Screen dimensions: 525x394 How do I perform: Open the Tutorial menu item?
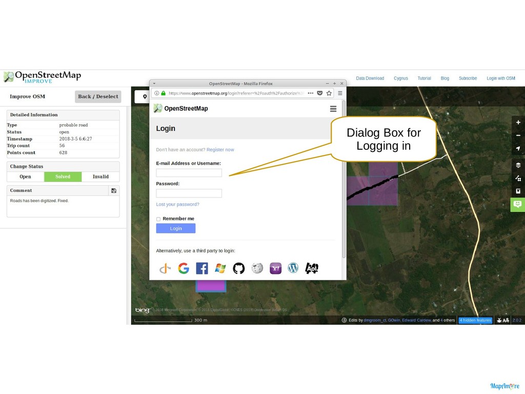pos(424,78)
